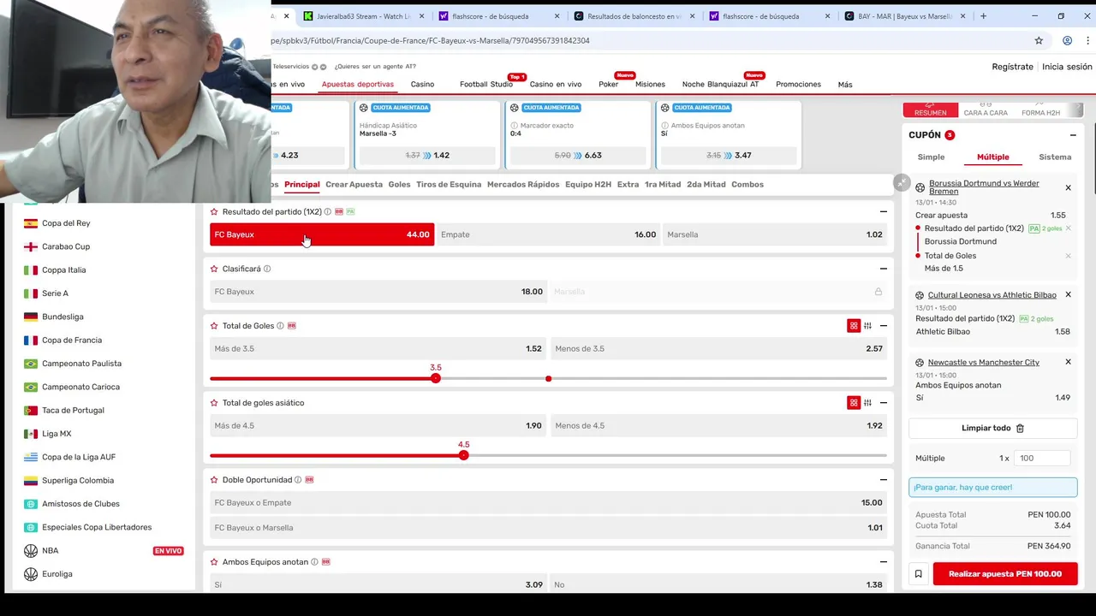Click the 4.5 asiático goals slider handle

(463, 455)
